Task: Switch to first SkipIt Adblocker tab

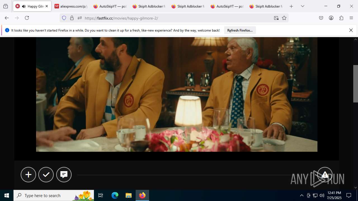Action: (149, 6)
